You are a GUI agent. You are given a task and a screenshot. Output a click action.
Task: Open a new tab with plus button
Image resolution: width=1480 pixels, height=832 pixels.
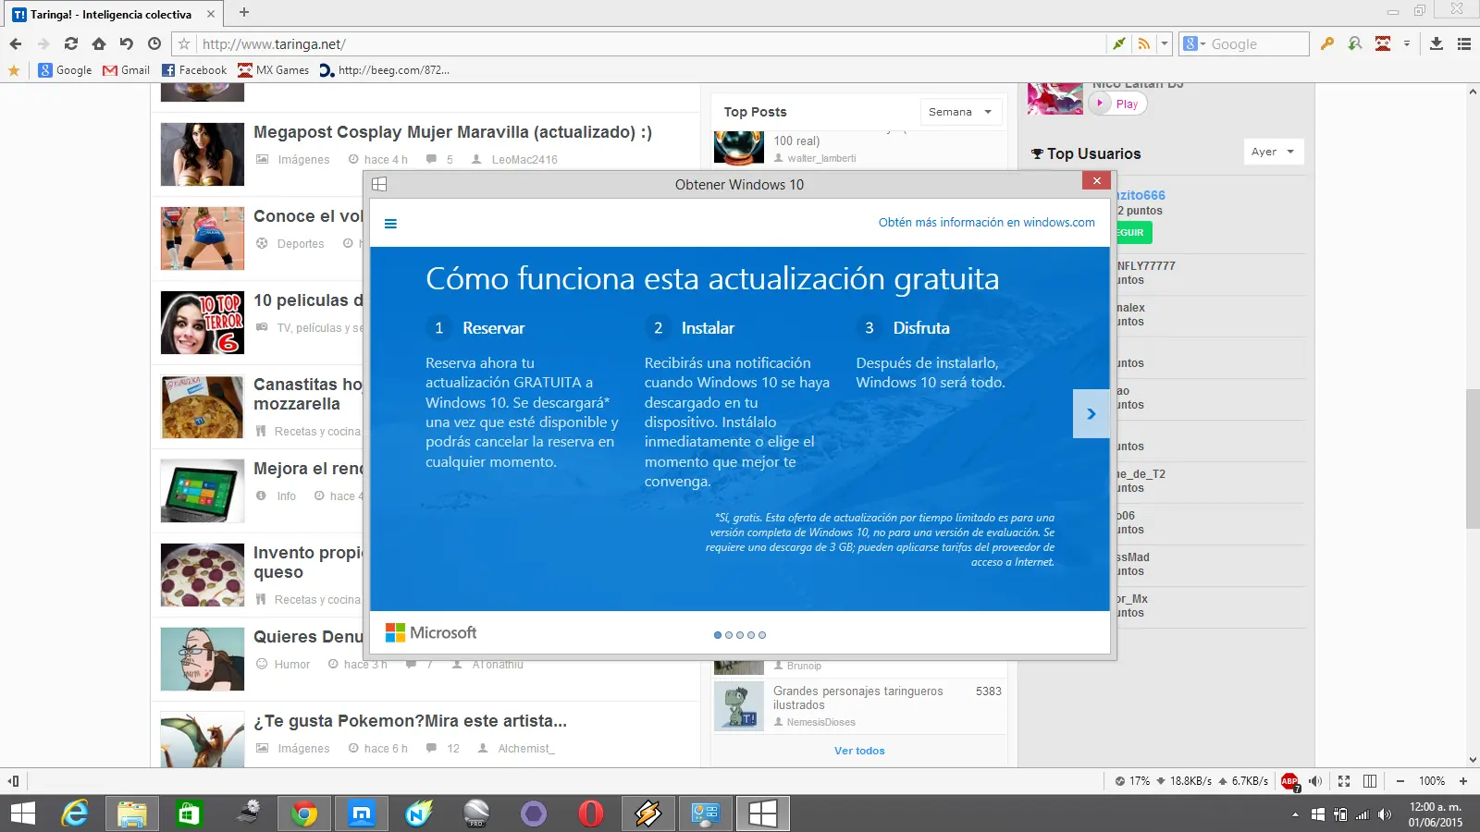click(x=244, y=13)
